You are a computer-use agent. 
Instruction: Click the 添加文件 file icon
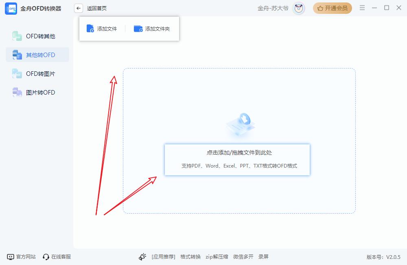(90, 29)
